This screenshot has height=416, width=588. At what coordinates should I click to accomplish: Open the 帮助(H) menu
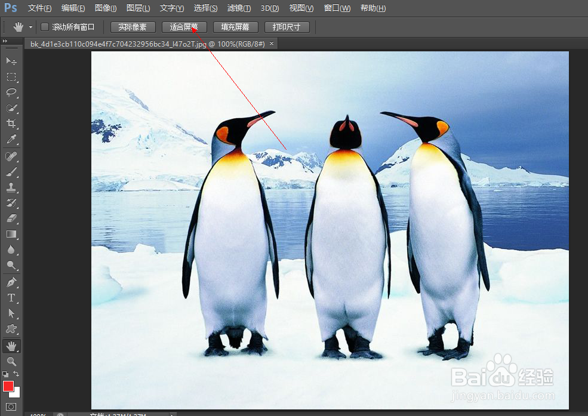pos(372,8)
